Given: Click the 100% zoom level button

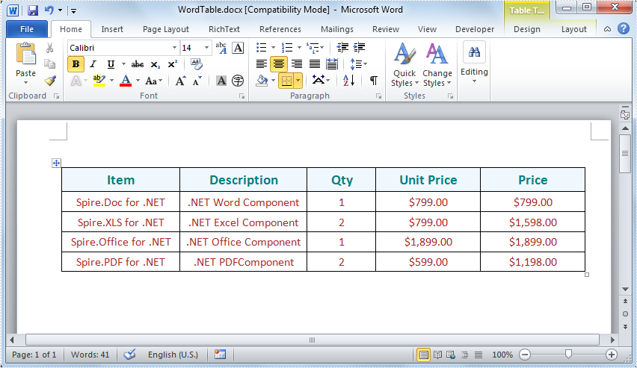Looking at the screenshot, I should [x=502, y=355].
